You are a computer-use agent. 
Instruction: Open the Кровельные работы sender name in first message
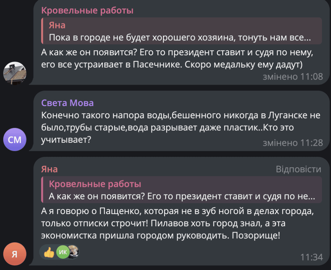pos(87,10)
